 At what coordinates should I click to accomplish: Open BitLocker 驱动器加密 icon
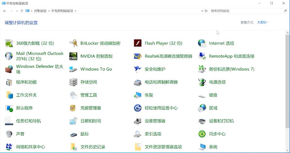[x=73, y=43]
